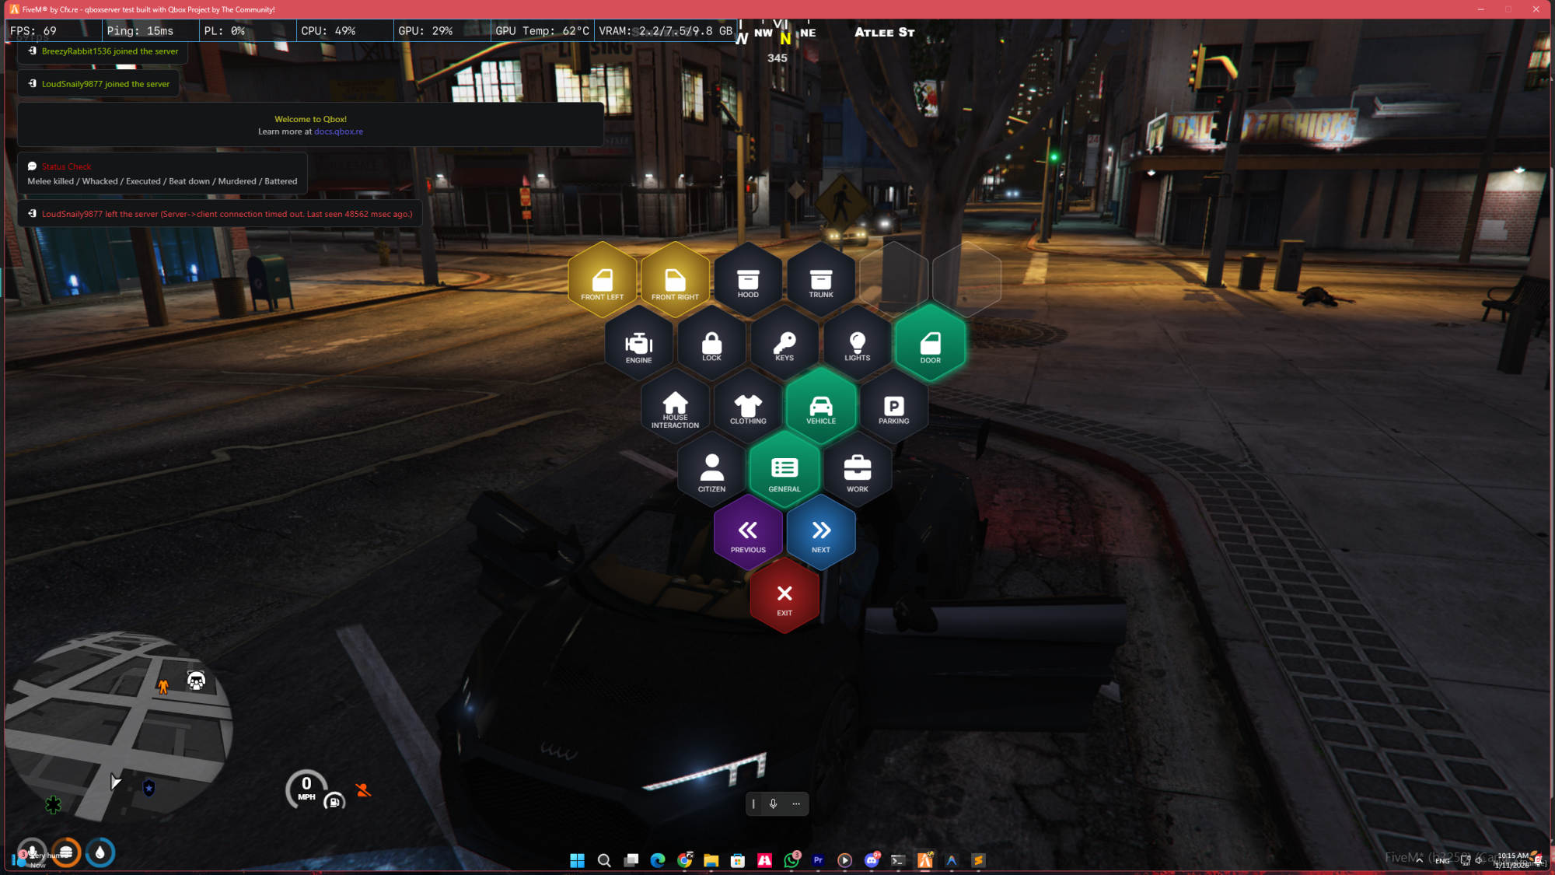This screenshot has width=1555, height=875.
Task: Open Adobe Premiere Pro from taskbar
Action: 818,860
